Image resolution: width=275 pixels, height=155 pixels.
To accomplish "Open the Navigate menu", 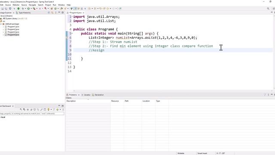I will coord(32,5).
